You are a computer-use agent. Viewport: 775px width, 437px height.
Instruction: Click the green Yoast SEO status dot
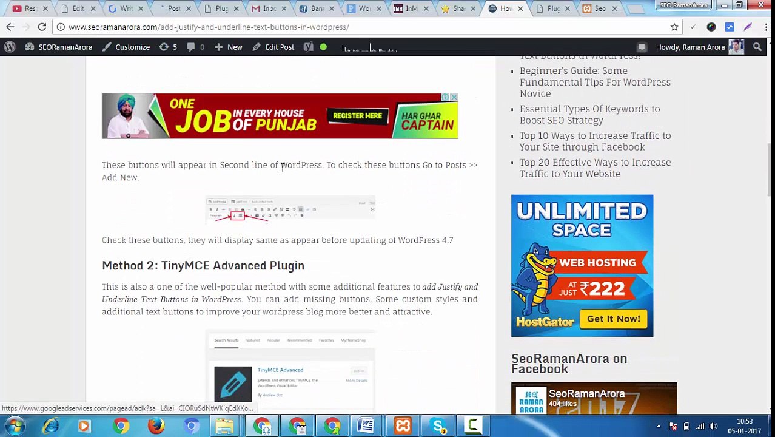pos(323,47)
